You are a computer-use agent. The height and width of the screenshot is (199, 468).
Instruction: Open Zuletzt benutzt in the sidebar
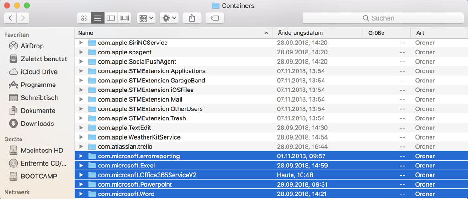[x=37, y=59]
